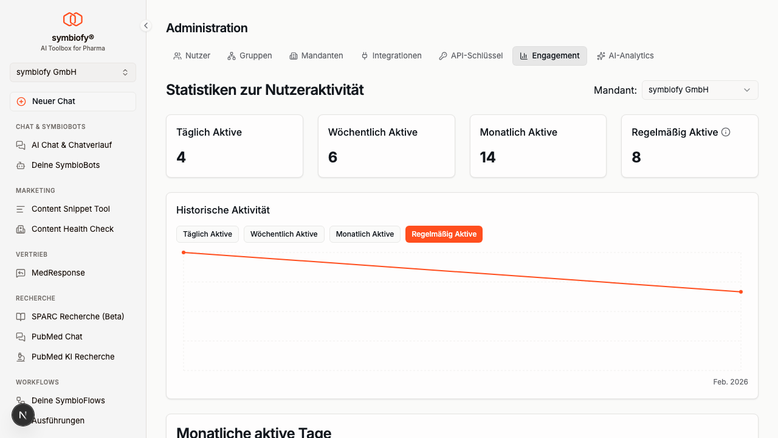Collapse the sidebar with the chevron

point(145,26)
